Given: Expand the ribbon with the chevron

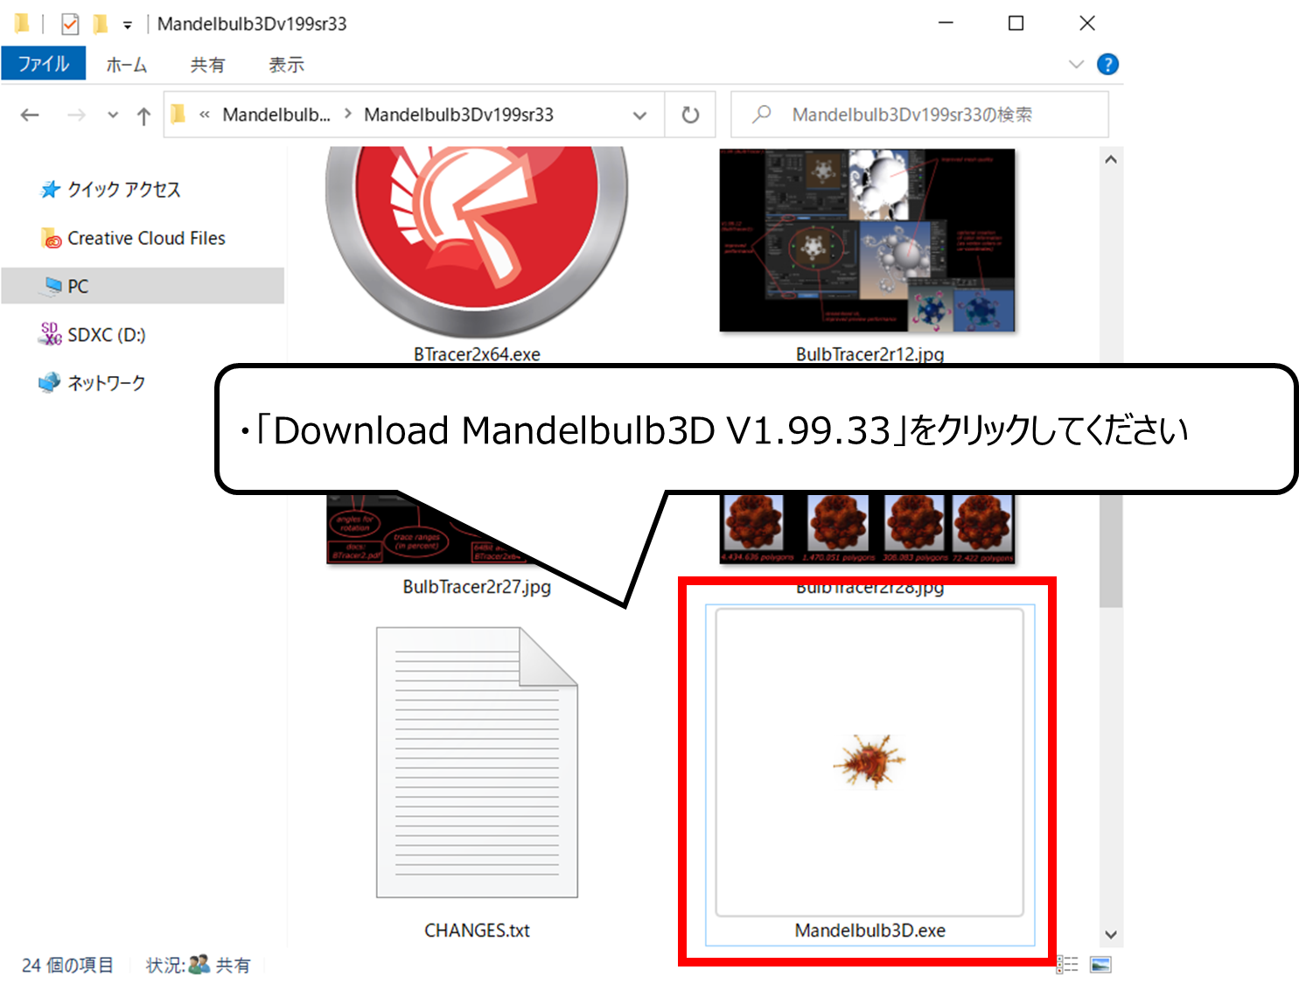Looking at the screenshot, I should coord(1076,64).
